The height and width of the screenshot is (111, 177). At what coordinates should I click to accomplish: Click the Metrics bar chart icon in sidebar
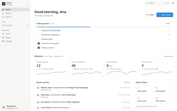pyautogui.click(x=3, y=13)
